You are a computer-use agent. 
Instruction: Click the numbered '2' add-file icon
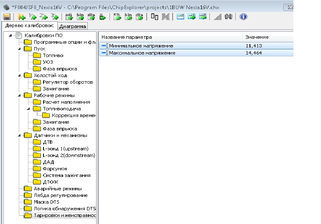43,17
